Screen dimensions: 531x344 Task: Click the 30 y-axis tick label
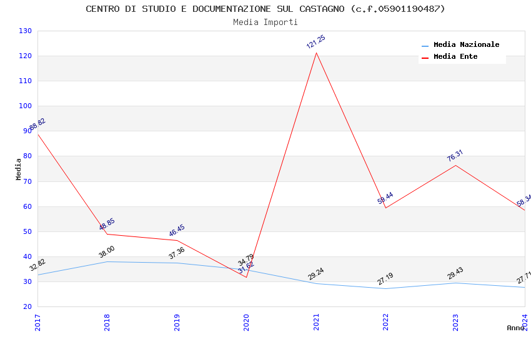pyautogui.click(x=27, y=281)
